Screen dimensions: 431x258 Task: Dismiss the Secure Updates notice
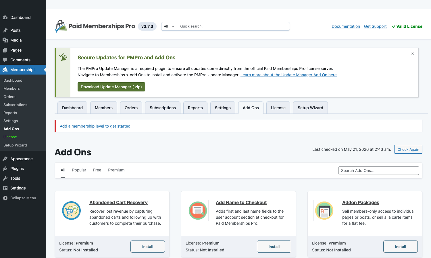coord(413,54)
